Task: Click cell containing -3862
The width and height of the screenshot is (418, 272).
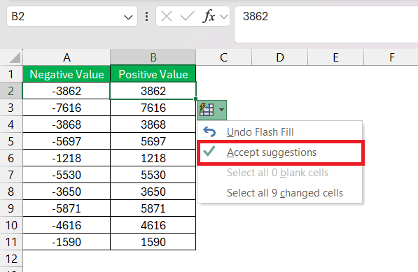Action: point(67,91)
